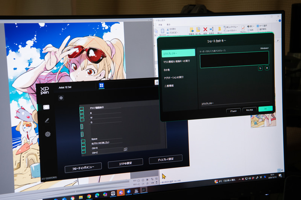Focus the keyboard input box

click(234, 60)
